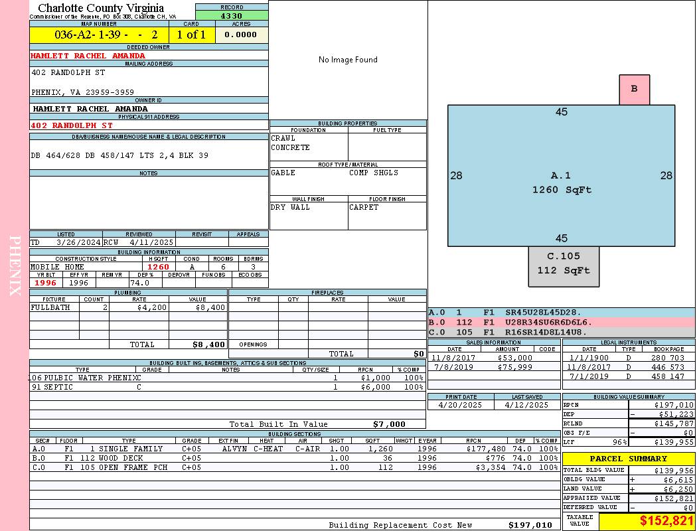Click the "1 of 1" card indicator

click(x=191, y=35)
